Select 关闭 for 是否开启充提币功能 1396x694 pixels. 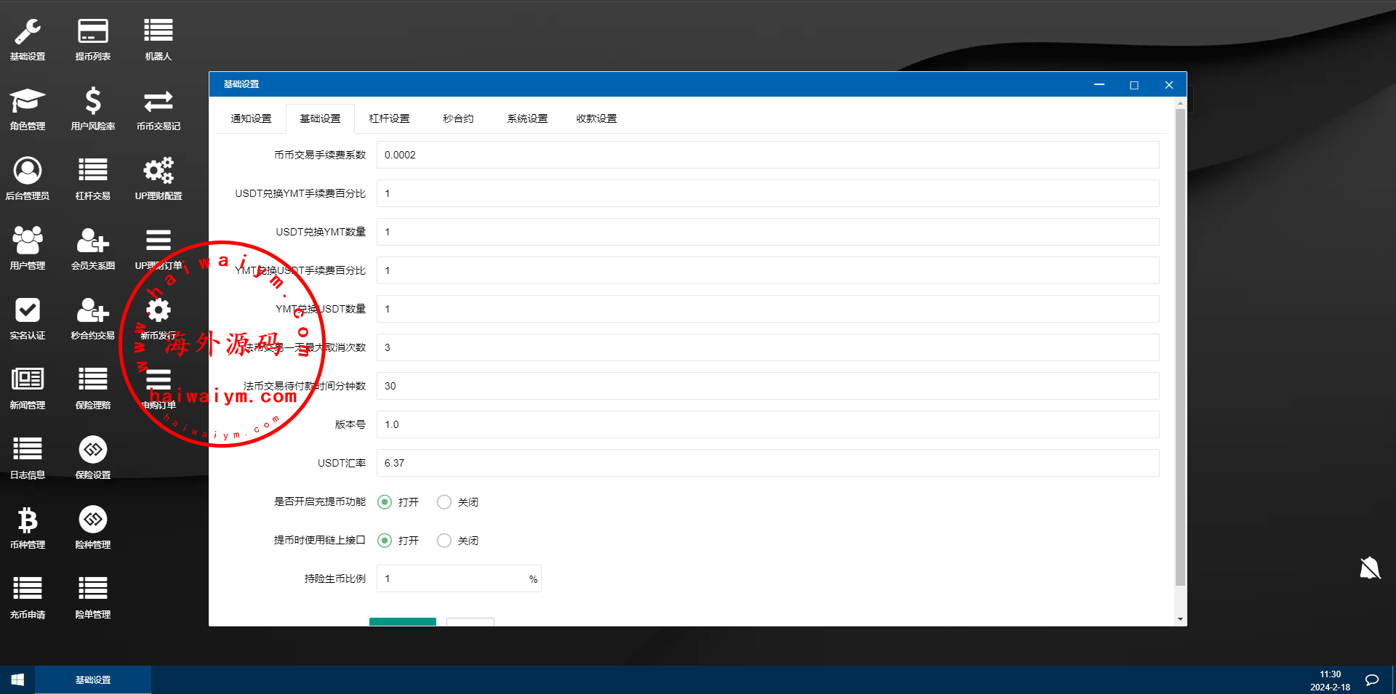[444, 502]
